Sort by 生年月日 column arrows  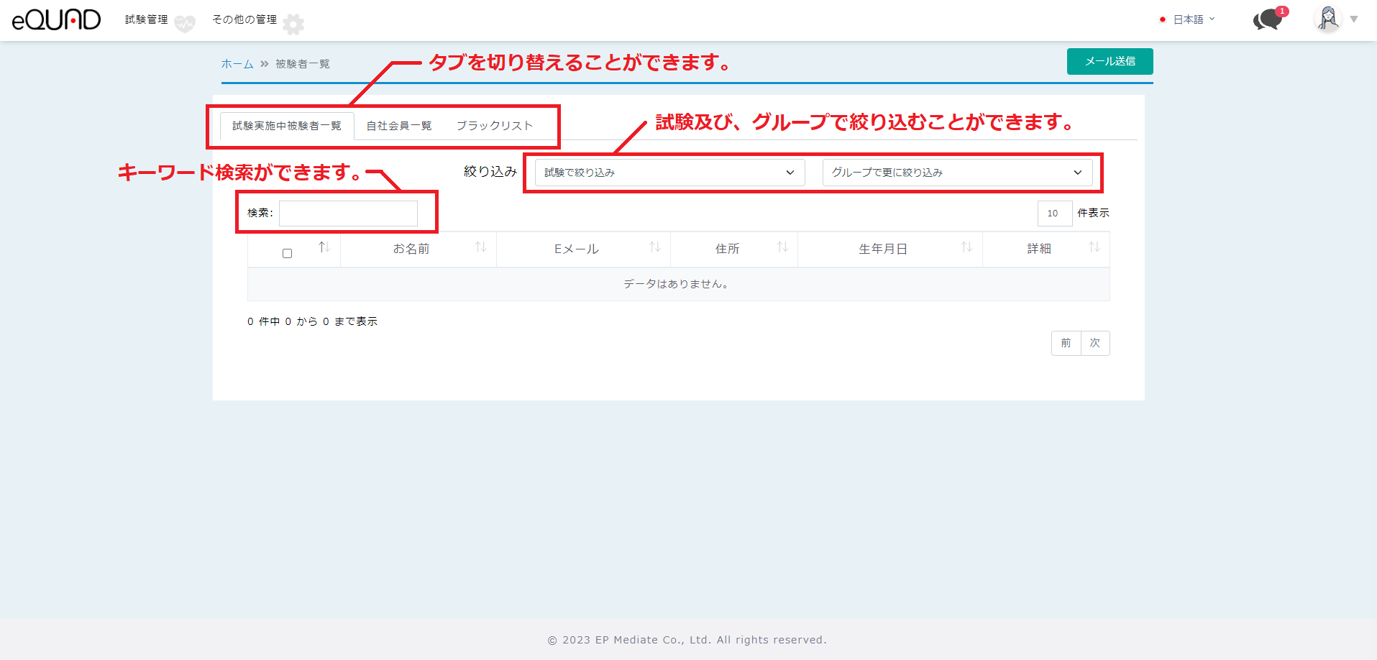[x=966, y=248]
